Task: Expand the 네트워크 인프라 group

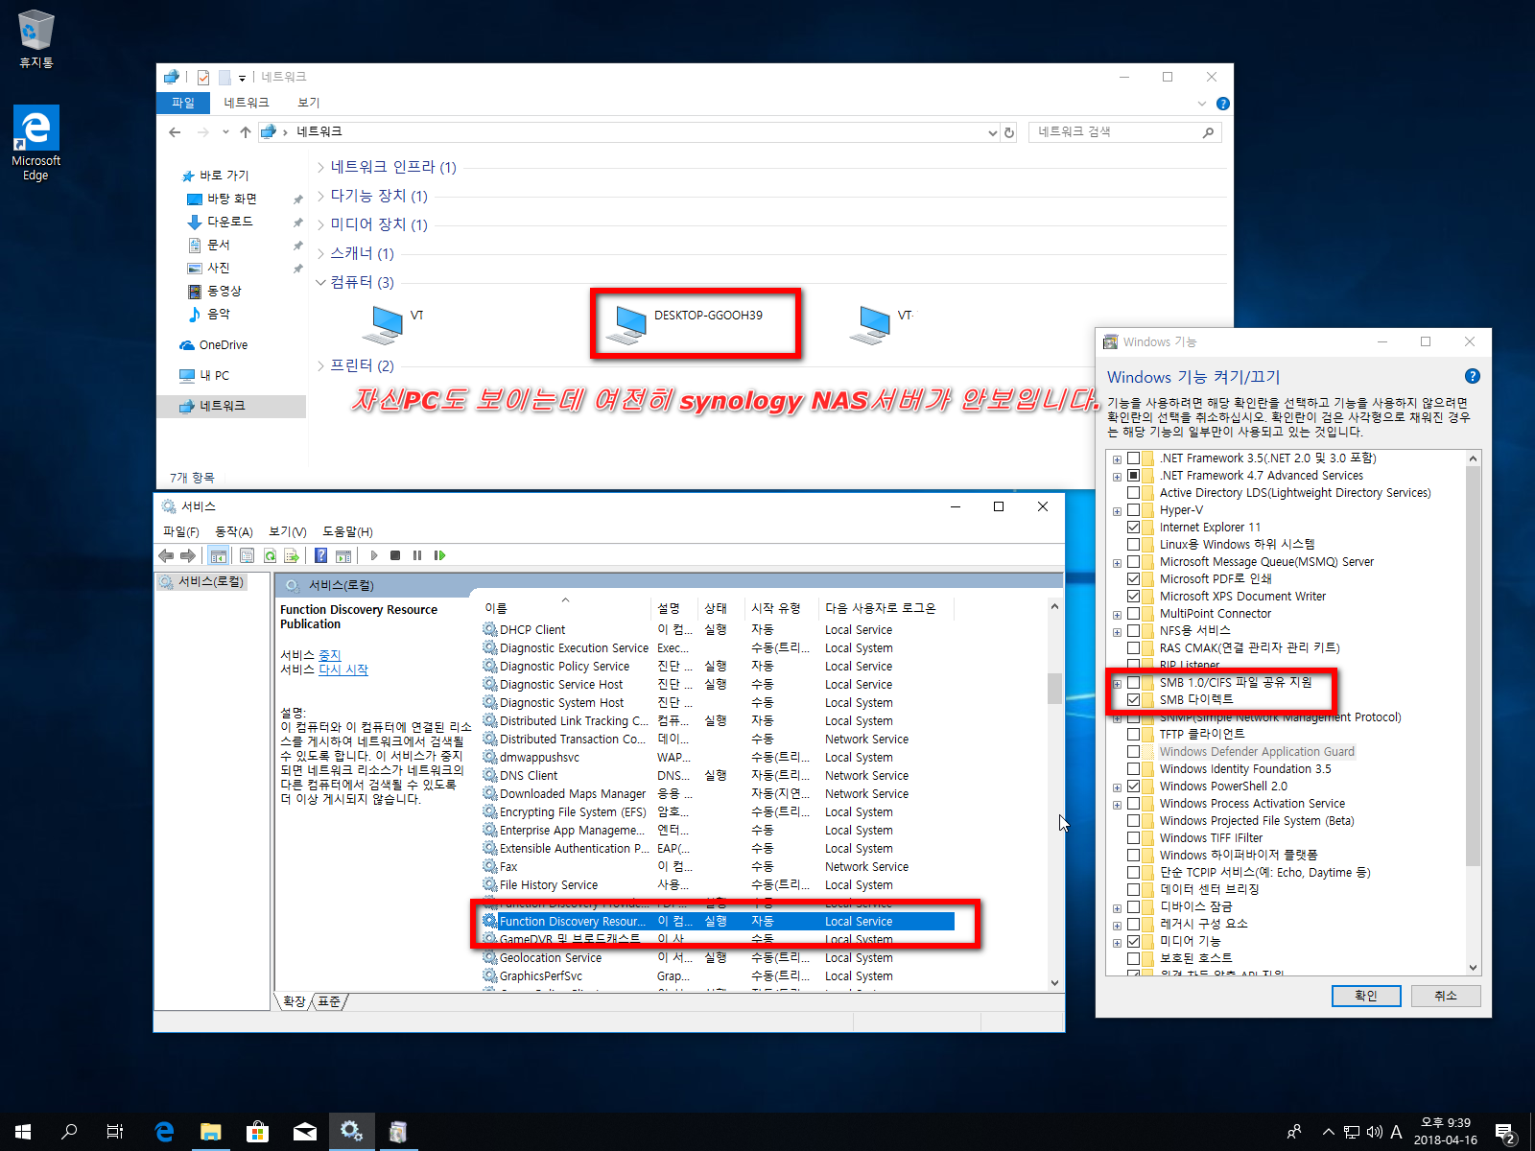Action: pos(321,167)
